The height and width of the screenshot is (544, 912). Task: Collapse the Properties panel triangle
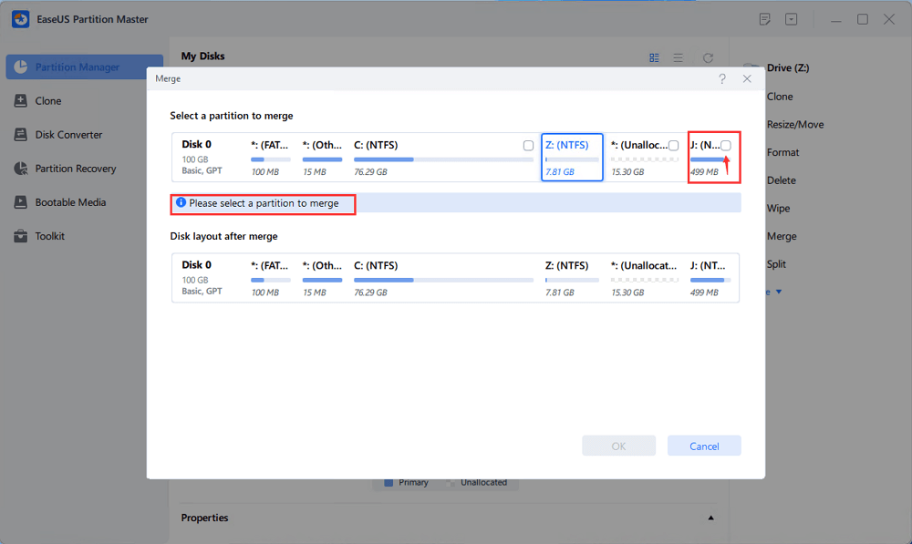click(710, 518)
